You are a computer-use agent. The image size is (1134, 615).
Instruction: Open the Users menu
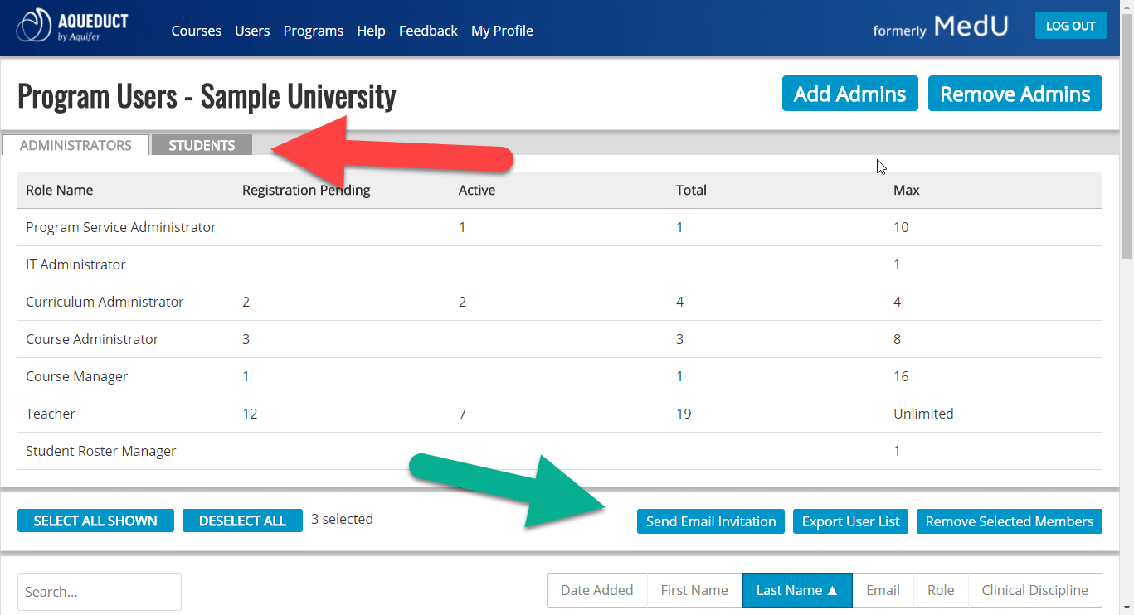tap(252, 31)
